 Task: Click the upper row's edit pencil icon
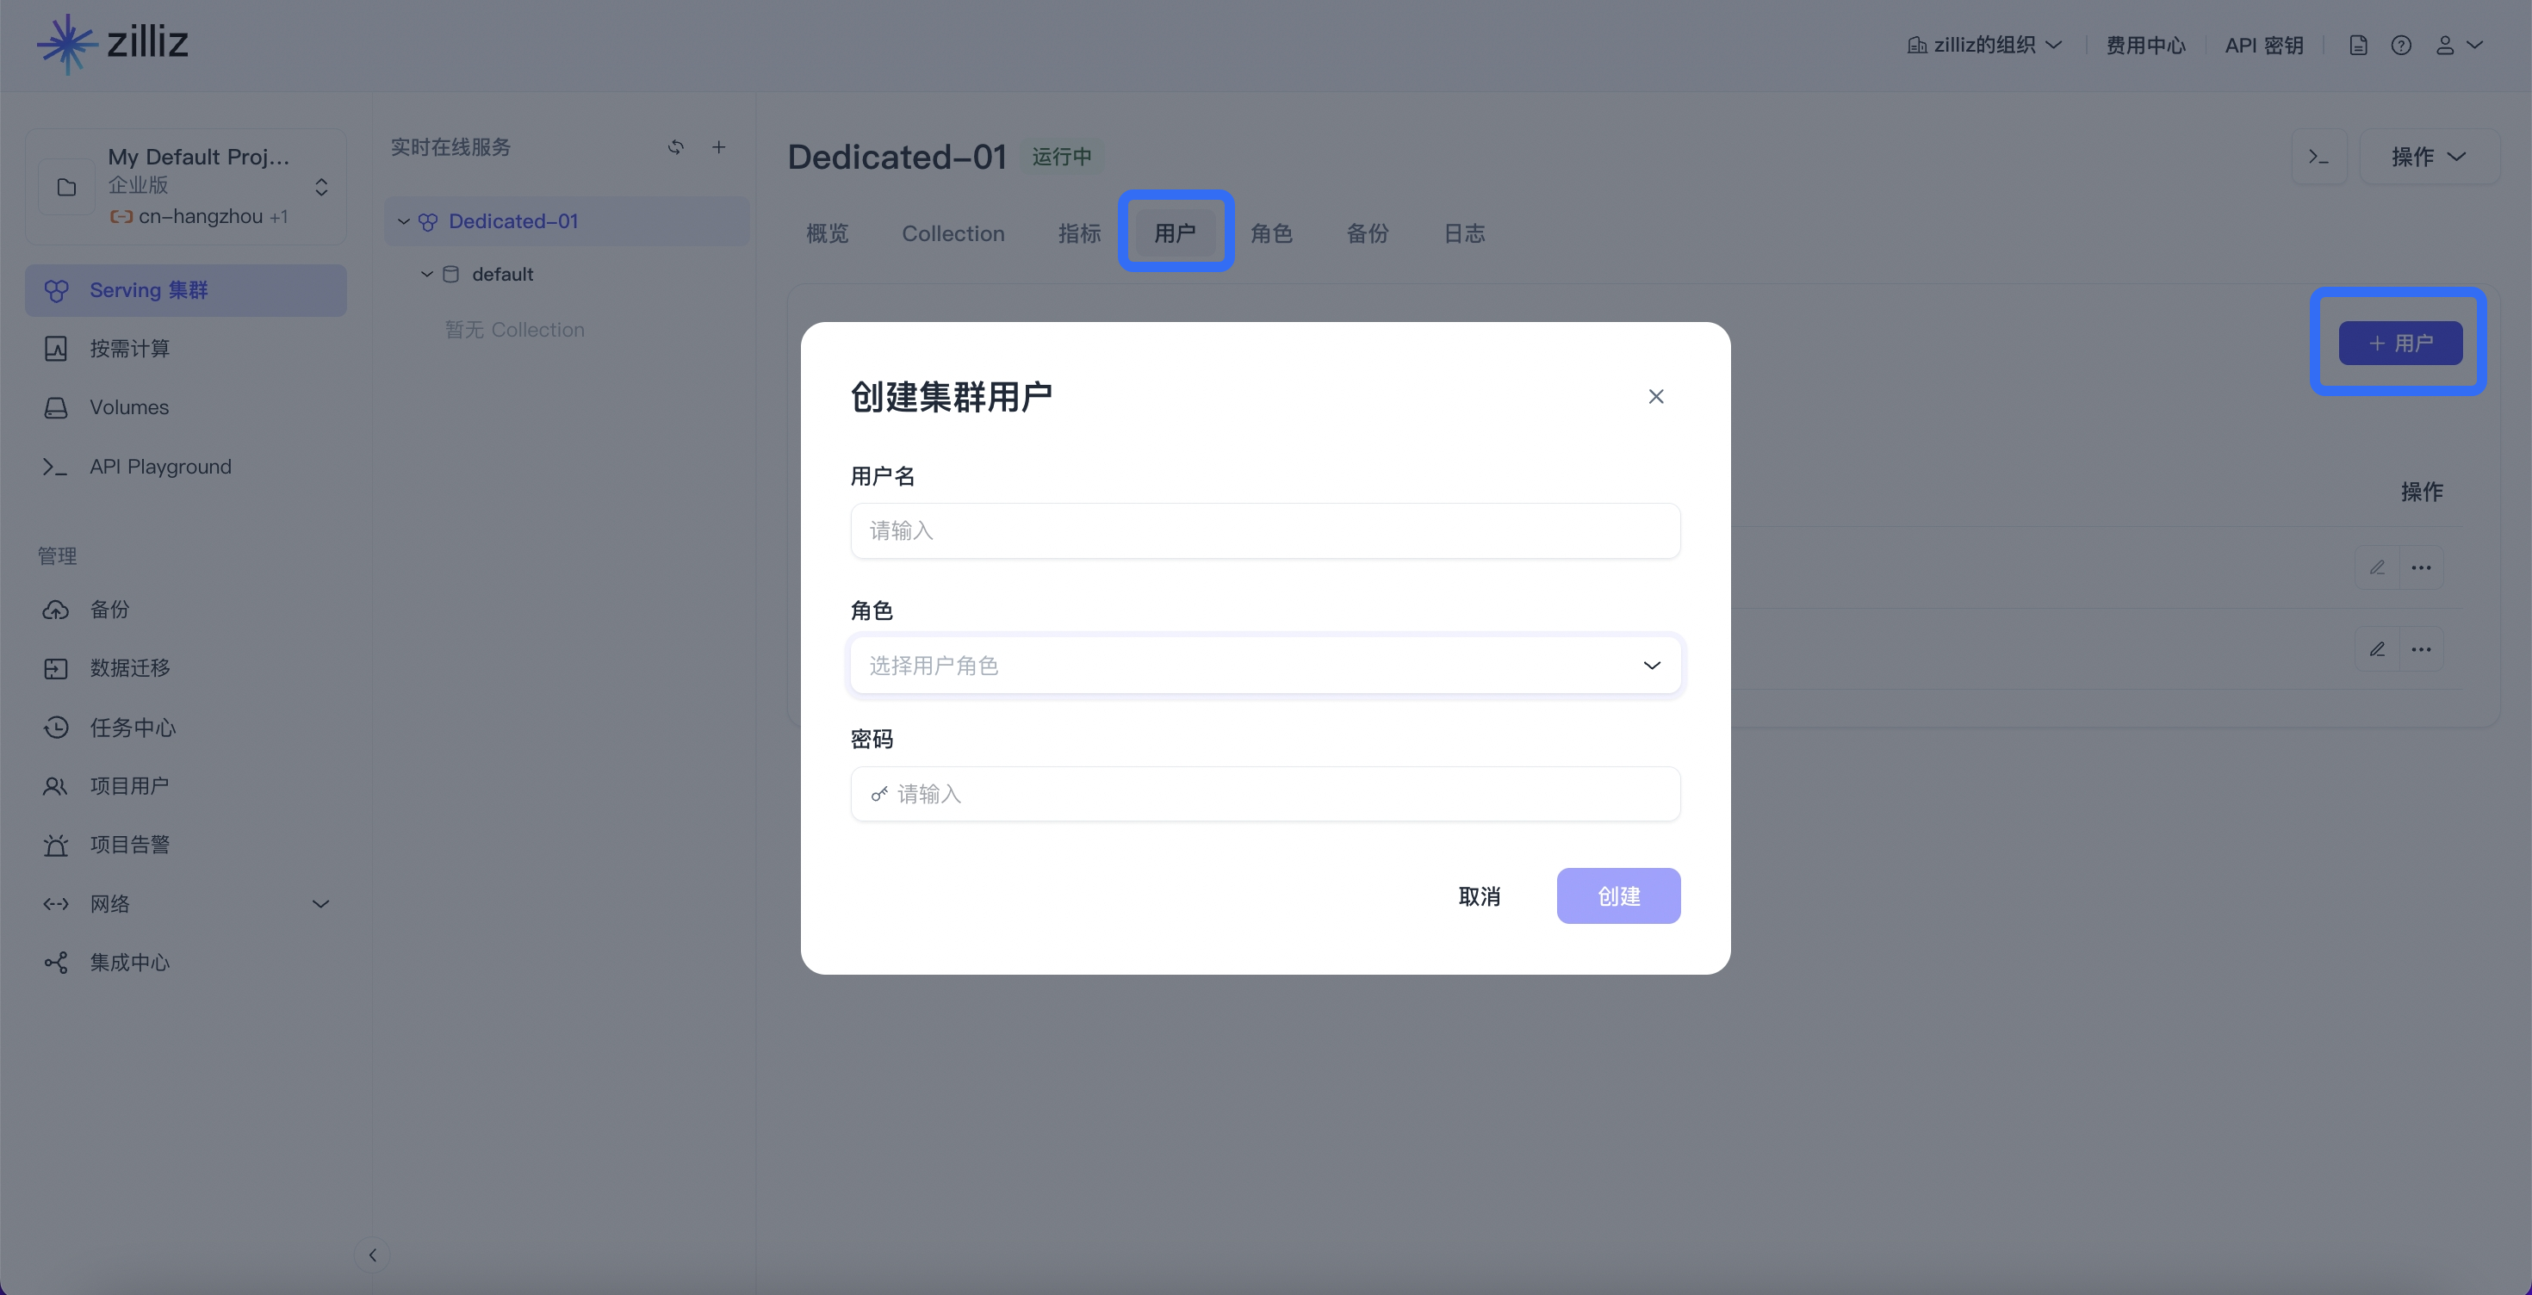click(x=2377, y=568)
